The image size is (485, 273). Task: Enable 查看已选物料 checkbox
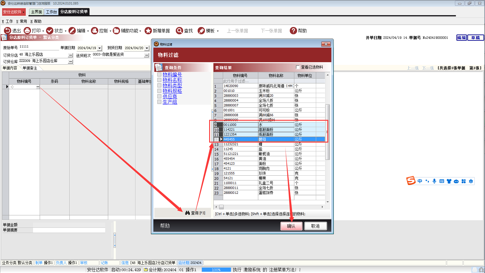coord(298,67)
